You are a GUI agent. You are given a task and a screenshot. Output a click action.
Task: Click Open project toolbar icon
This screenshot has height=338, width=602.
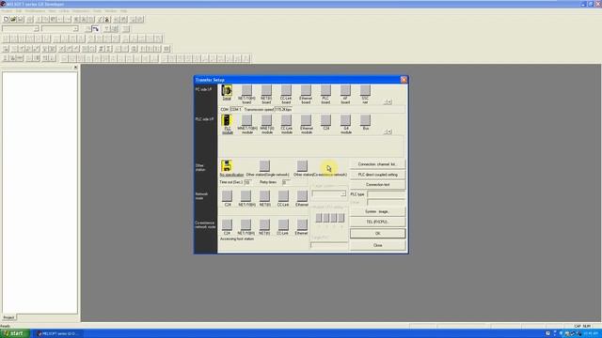(x=13, y=19)
